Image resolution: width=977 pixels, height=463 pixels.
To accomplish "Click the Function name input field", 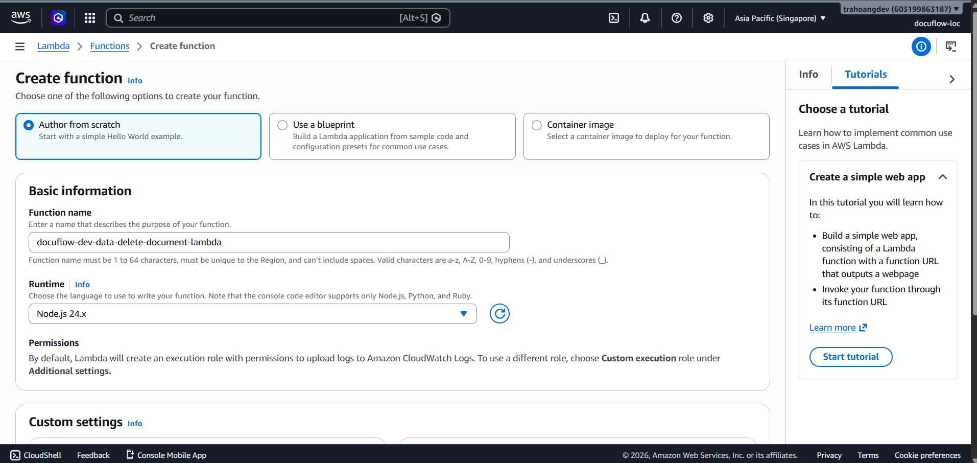I will pyautogui.click(x=269, y=242).
